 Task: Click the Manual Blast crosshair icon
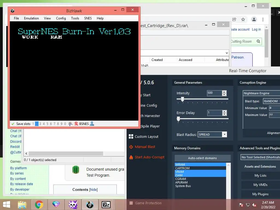click(x=131, y=147)
